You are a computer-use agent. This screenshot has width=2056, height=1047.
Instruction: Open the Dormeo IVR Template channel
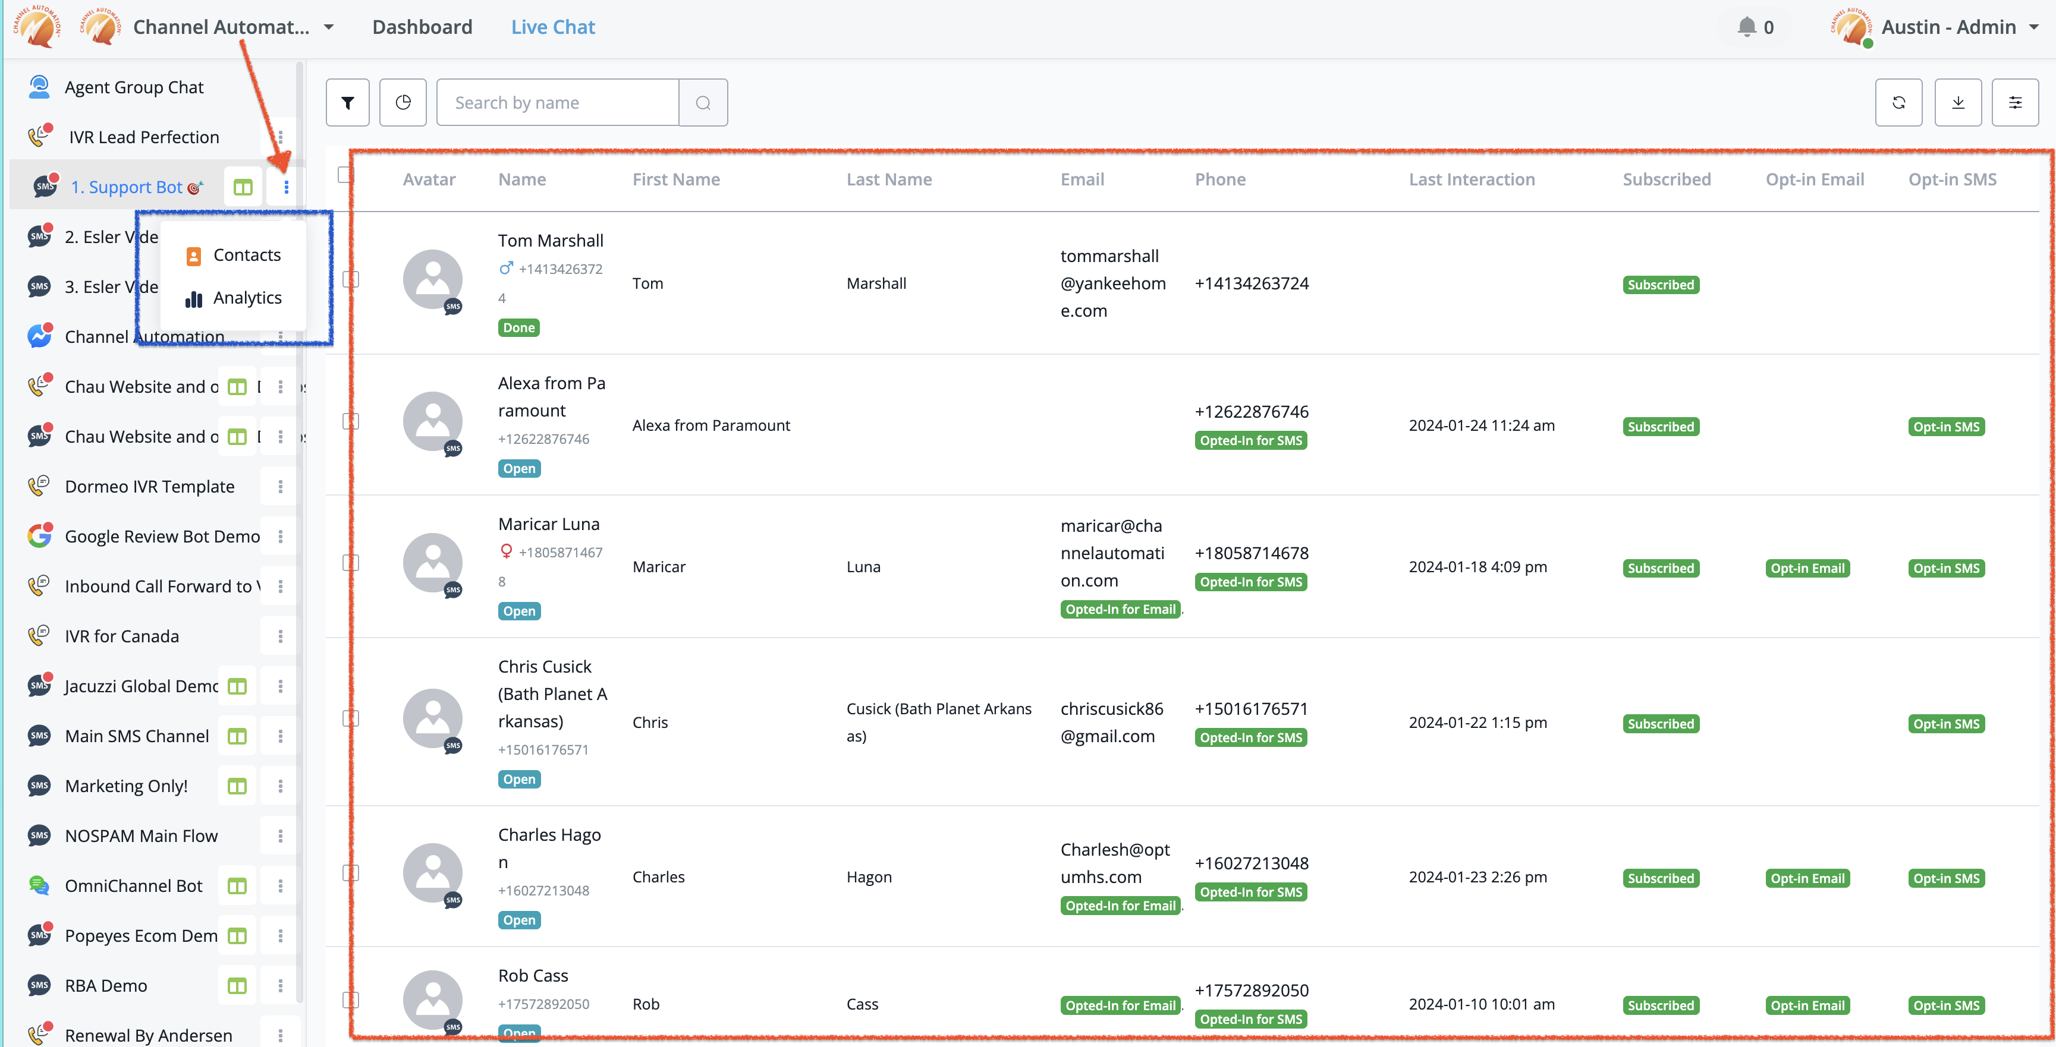pos(149,487)
